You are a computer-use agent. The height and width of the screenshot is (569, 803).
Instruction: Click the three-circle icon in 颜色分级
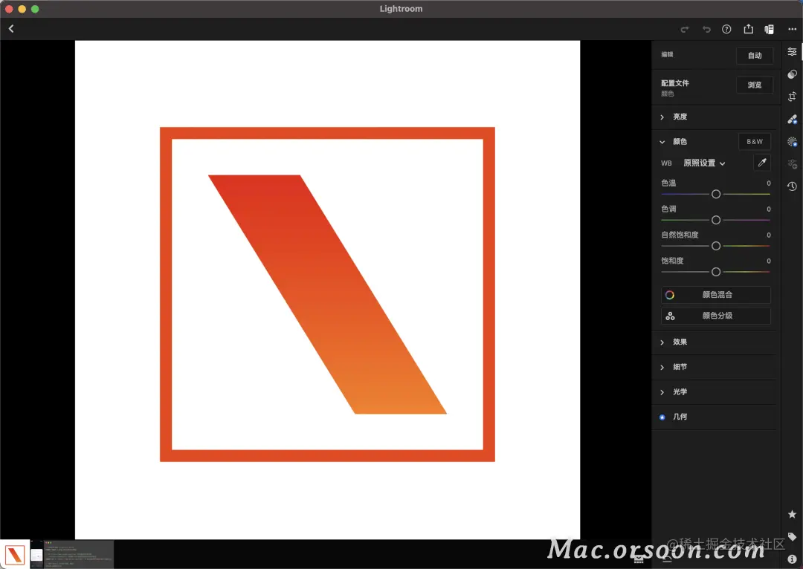pos(670,316)
